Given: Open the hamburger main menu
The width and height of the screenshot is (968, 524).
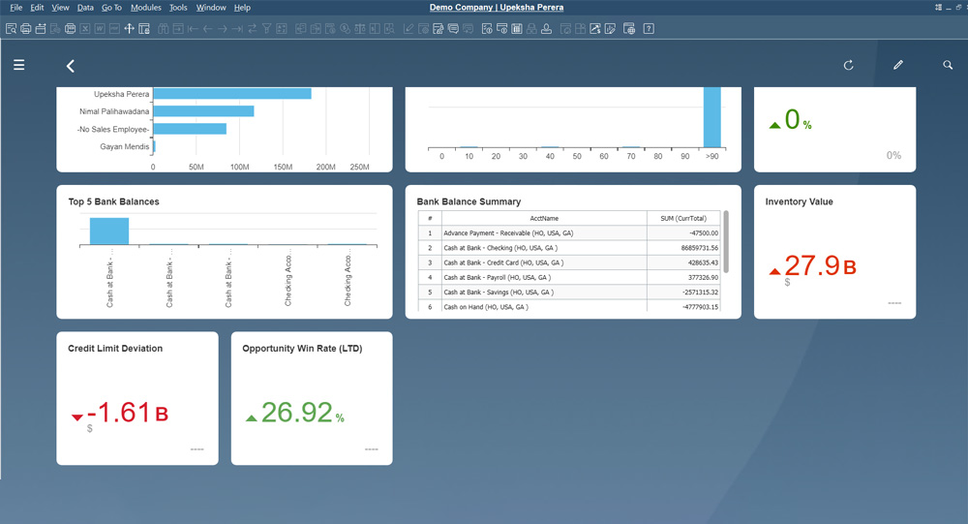Looking at the screenshot, I should click(x=19, y=66).
